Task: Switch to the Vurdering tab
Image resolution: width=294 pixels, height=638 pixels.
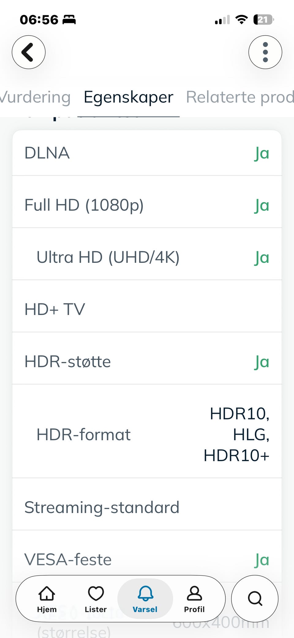Action: [x=35, y=97]
